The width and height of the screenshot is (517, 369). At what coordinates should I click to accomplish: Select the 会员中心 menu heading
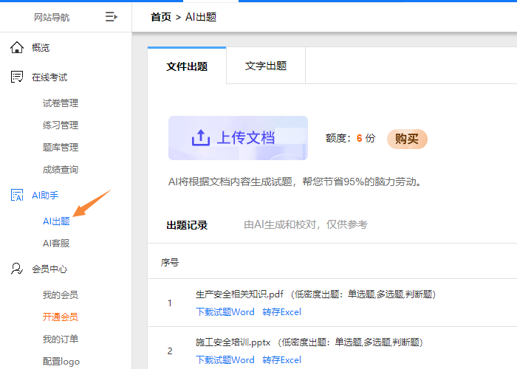[x=49, y=269]
